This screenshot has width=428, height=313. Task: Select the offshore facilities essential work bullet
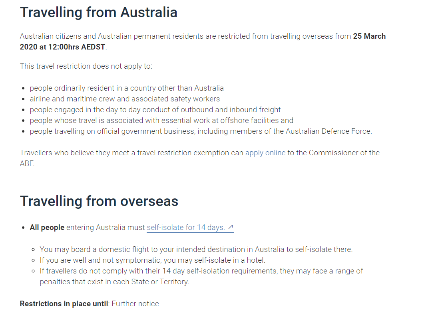coord(161,121)
